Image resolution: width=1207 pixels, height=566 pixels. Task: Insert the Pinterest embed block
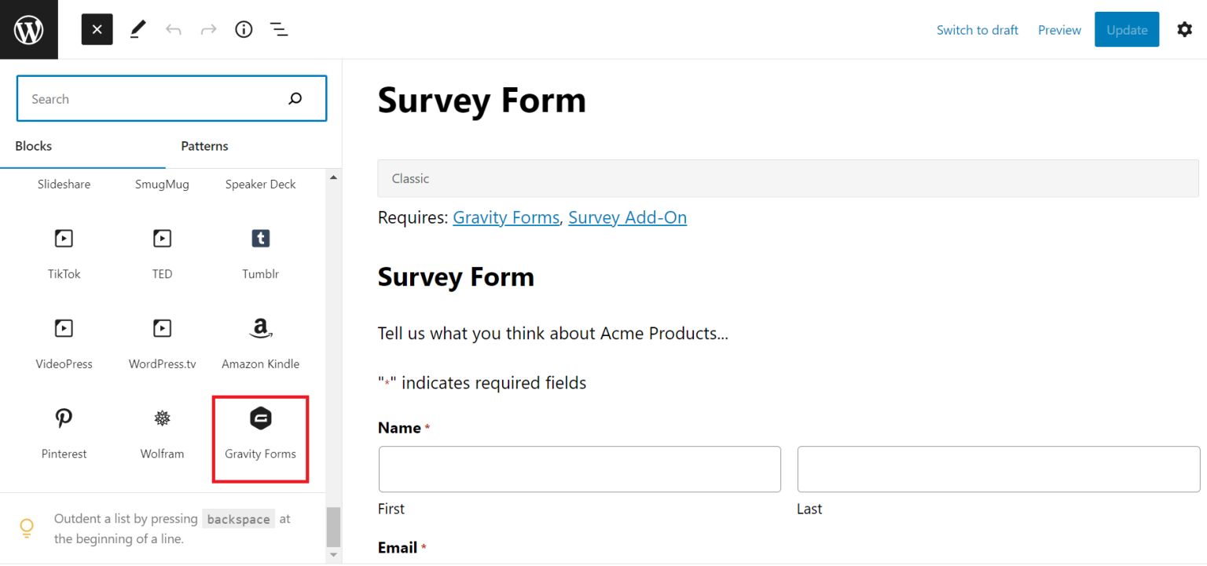[64, 432]
